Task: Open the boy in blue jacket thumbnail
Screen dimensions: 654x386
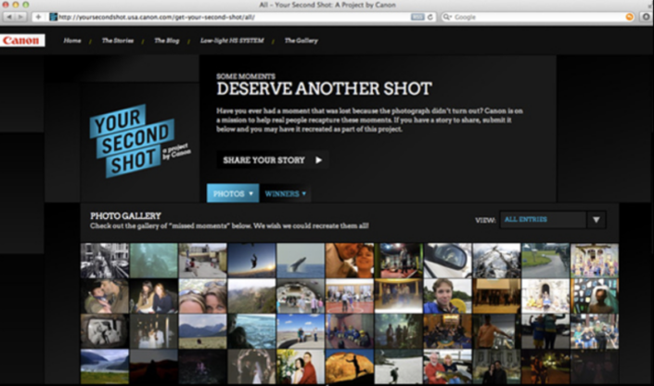Action: pyautogui.click(x=447, y=296)
